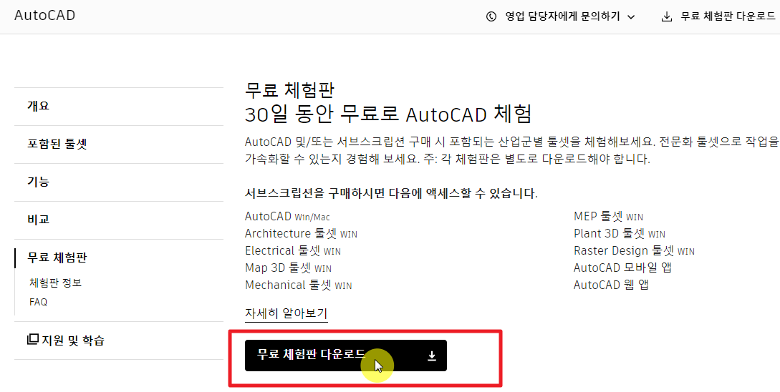Select 무료 체험판 in the sidebar
Image resolution: width=780 pixels, height=392 pixels.
pos(58,258)
